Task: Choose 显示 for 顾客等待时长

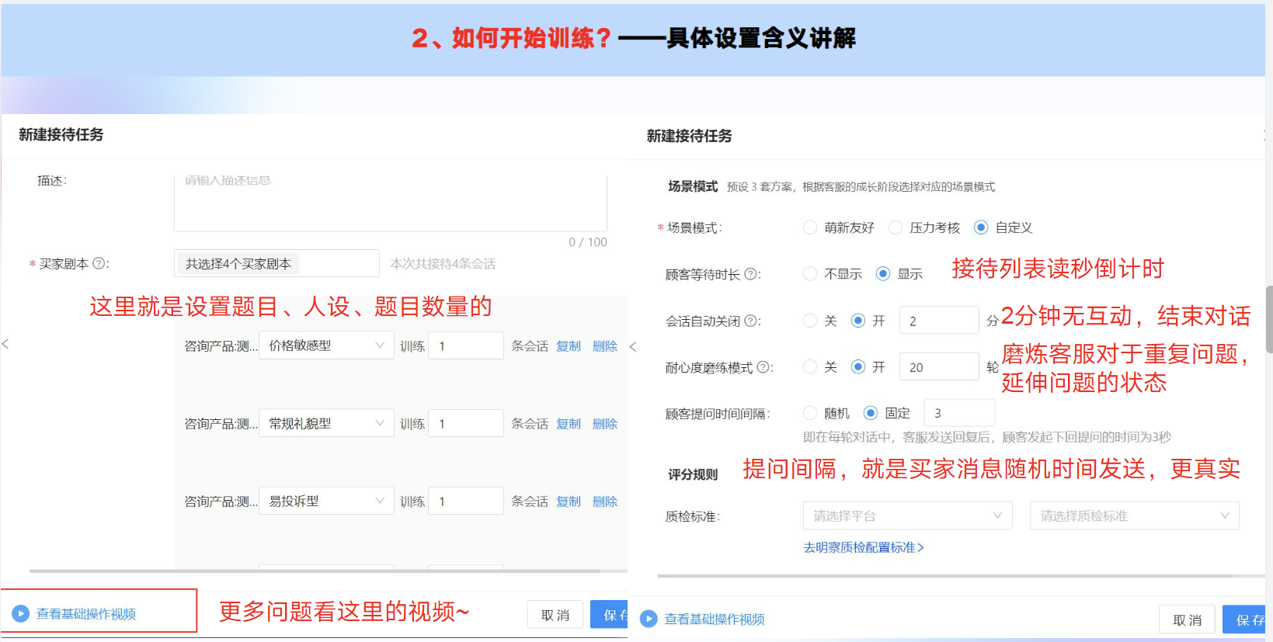Action: pos(883,273)
